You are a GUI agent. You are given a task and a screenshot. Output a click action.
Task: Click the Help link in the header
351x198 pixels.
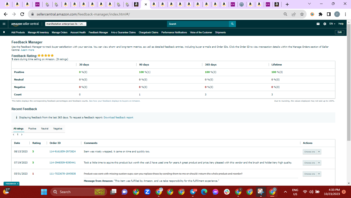click(x=341, y=24)
